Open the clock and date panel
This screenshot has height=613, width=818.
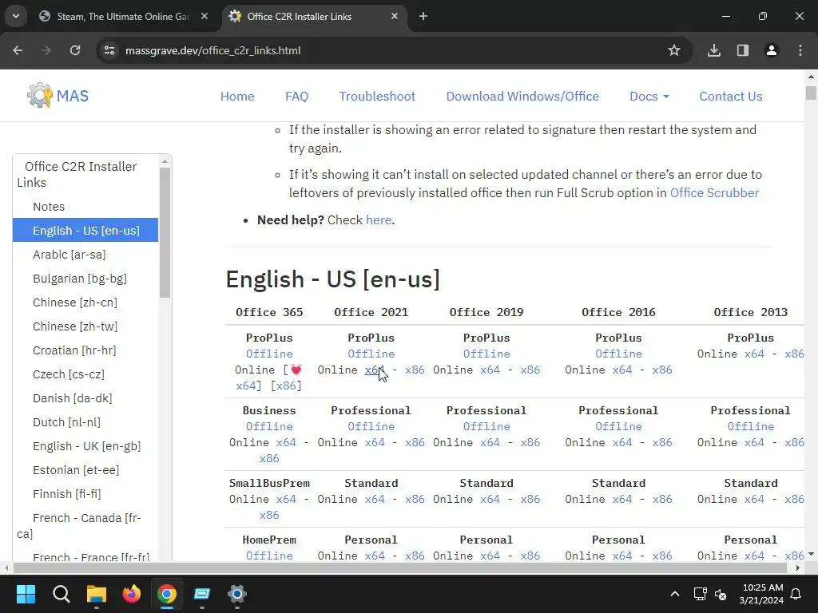coord(761,594)
